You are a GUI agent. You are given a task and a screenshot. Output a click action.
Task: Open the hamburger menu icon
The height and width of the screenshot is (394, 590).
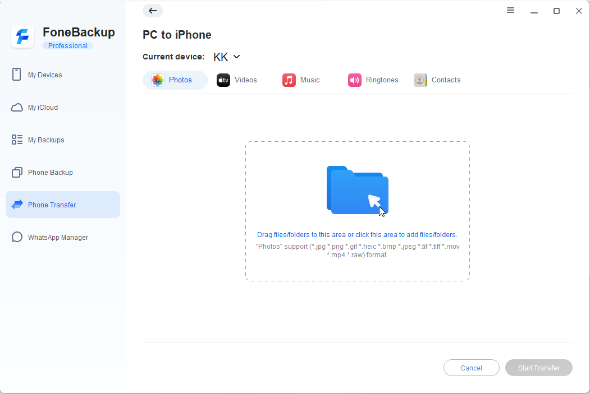pos(510,11)
